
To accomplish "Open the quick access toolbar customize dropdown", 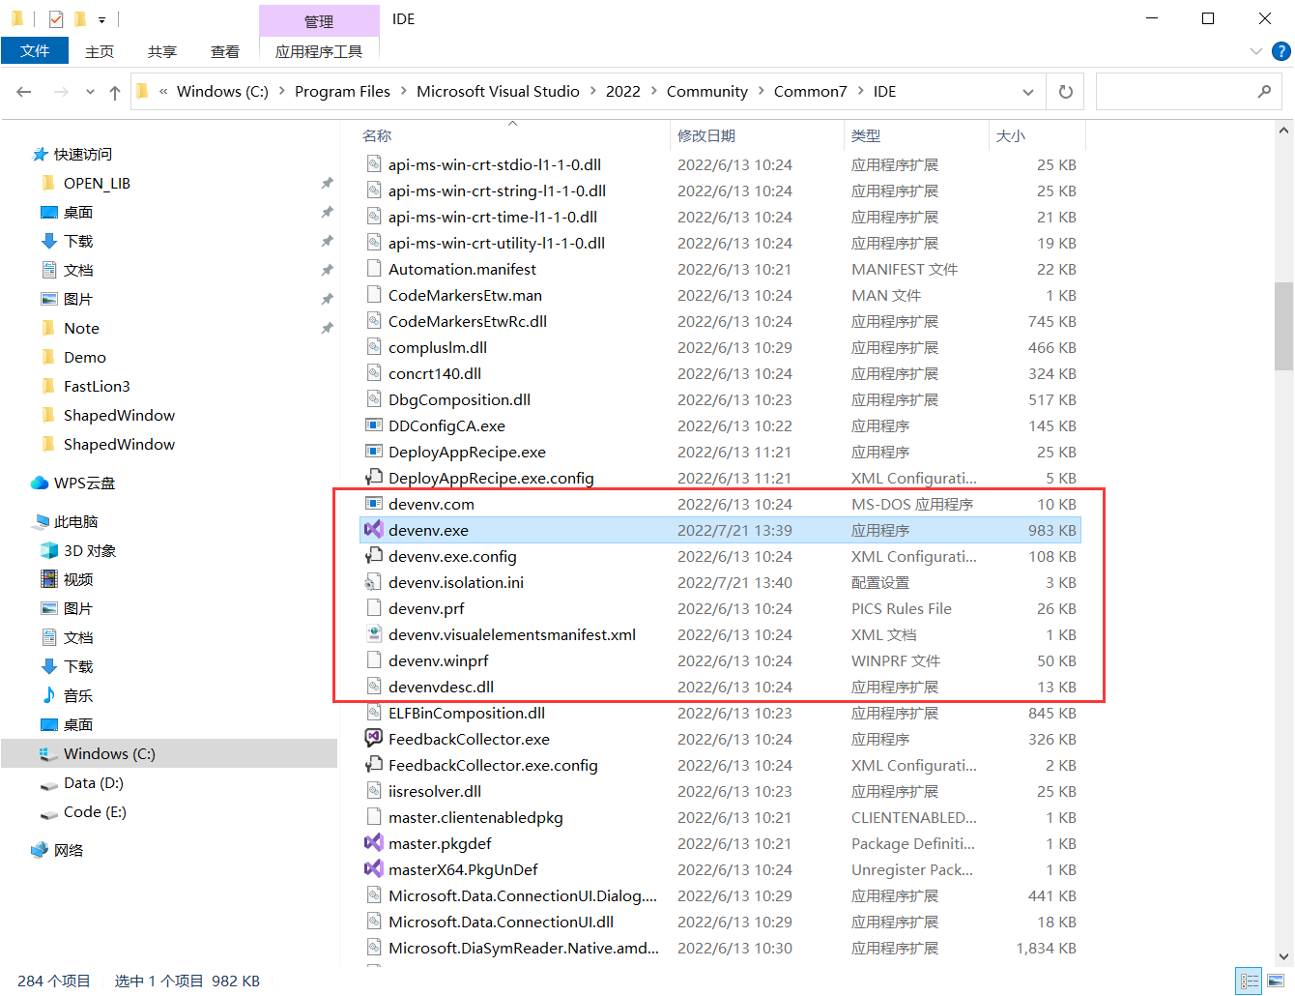I will (101, 19).
